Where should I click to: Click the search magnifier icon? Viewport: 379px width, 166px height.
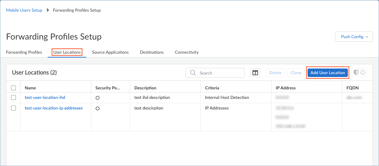click(x=193, y=73)
